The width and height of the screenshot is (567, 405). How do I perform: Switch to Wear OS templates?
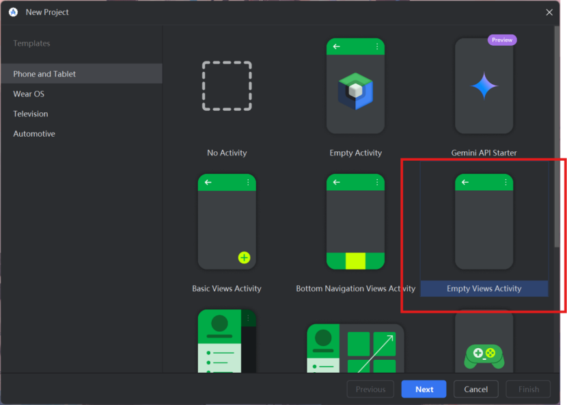click(81, 94)
